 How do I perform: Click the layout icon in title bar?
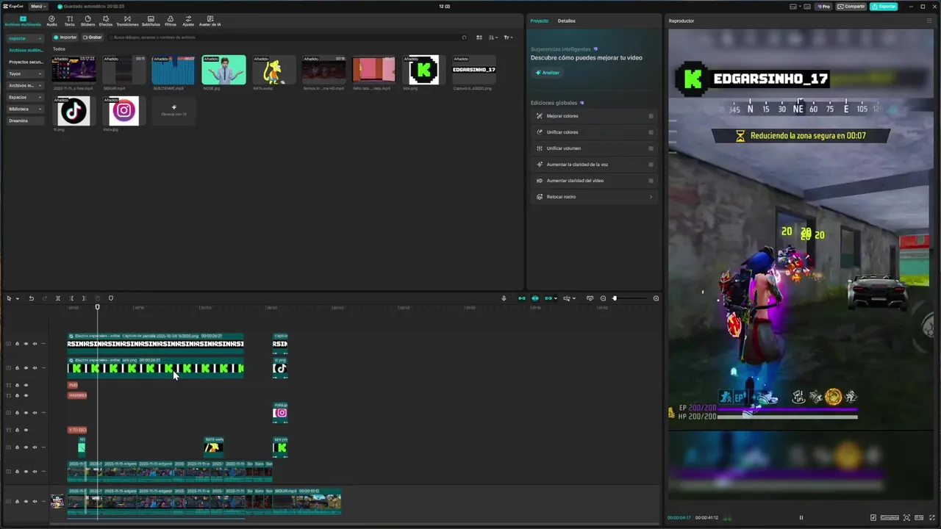[793, 7]
